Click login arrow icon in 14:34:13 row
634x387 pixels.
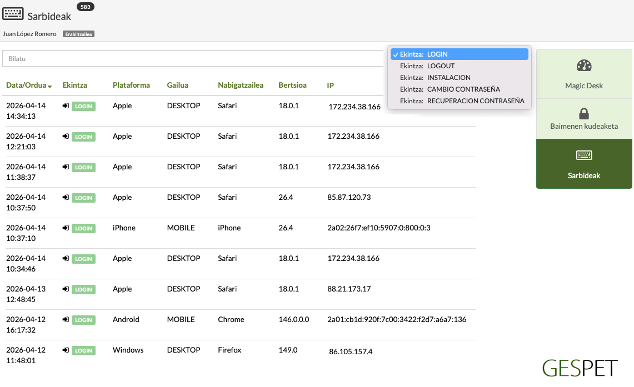click(66, 106)
